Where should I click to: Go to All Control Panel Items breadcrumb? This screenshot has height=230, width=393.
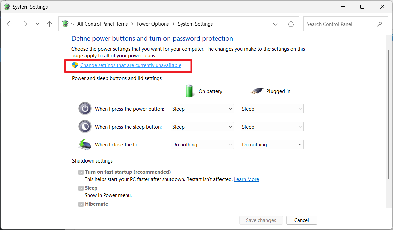[x=102, y=24]
